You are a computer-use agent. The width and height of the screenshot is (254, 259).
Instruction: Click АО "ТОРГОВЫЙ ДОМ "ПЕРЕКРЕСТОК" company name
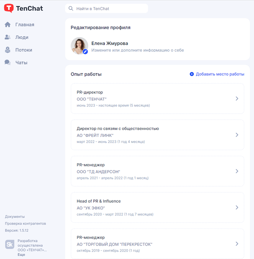click(x=114, y=244)
